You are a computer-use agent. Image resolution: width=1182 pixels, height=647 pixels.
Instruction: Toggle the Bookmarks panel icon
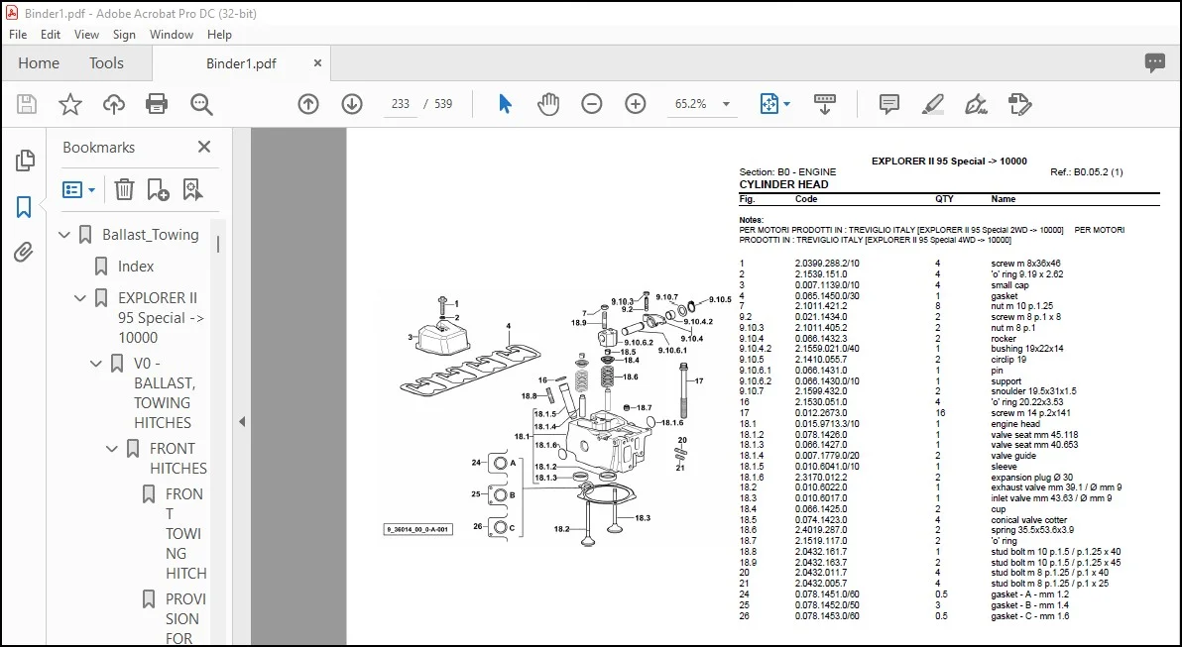pos(24,207)
